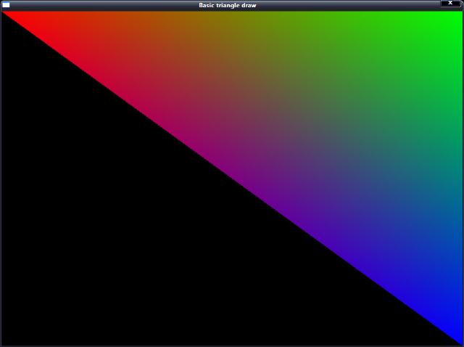
Task: Click empty title bar right of the title
Action: tap(348, 5)
